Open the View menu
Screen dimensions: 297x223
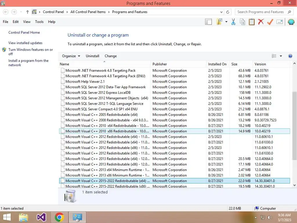point(27,22)
